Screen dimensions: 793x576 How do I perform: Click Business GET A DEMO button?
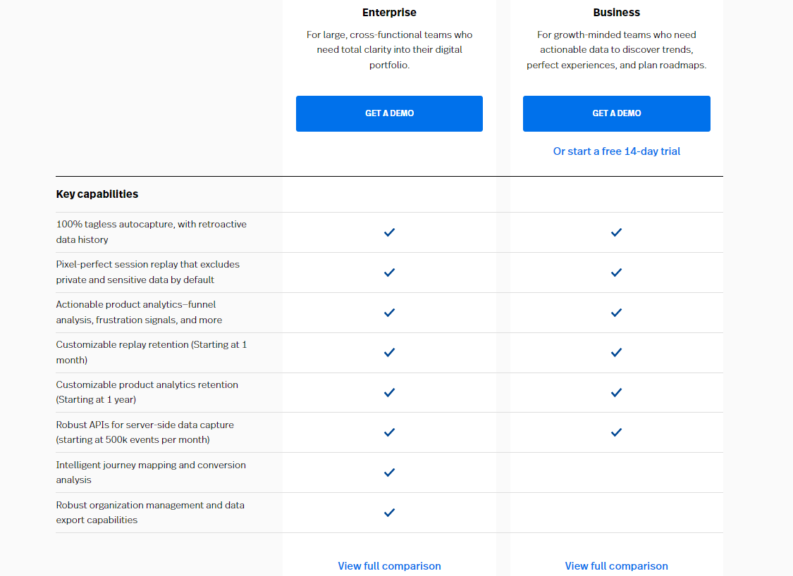616,113
